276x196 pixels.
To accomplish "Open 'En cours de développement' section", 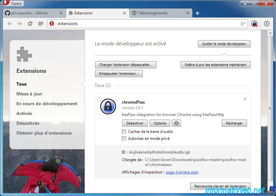I will click(47, 104).
